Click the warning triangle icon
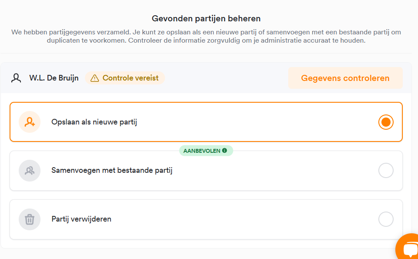418x259 pixels. point(94,78)
